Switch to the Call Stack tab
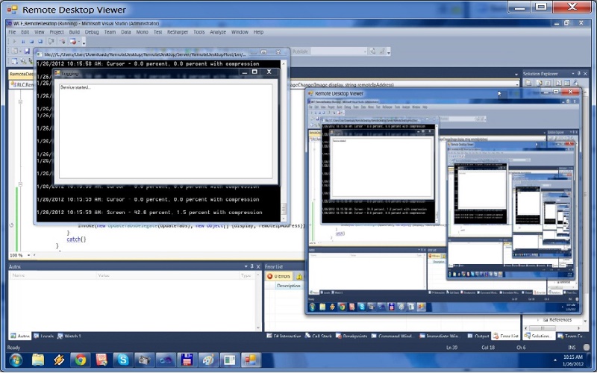Viewport: 597px width, 373px height. tap(319, 336)
